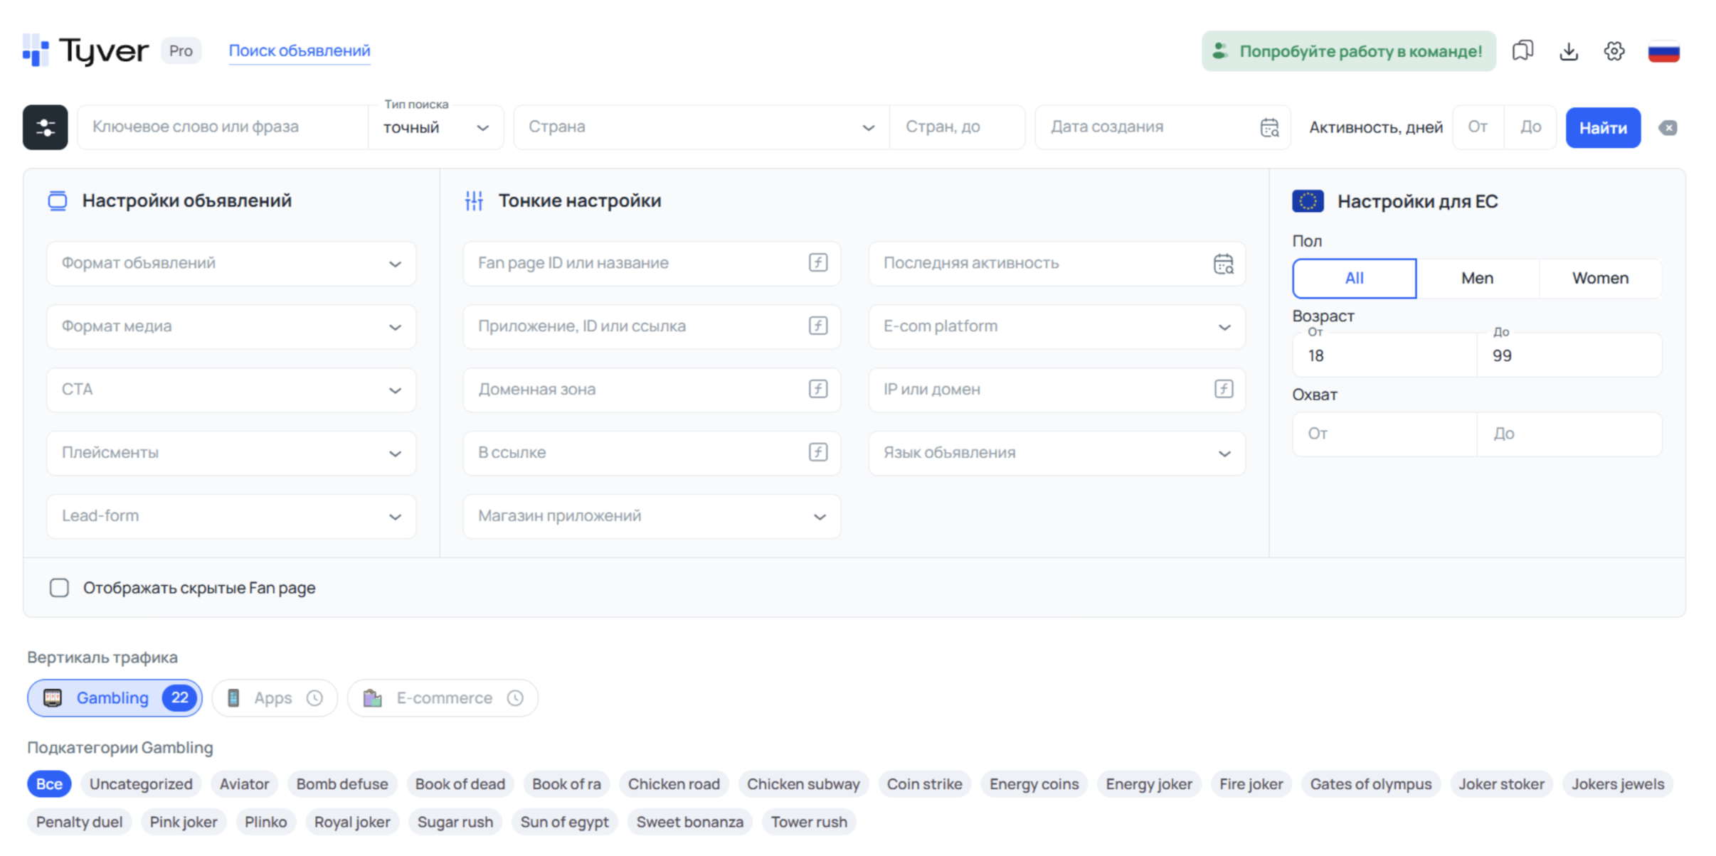This screenshot has height=856, width=1716.
Task: Select the Apps vertical tab
Action: [x=275, y=698]
